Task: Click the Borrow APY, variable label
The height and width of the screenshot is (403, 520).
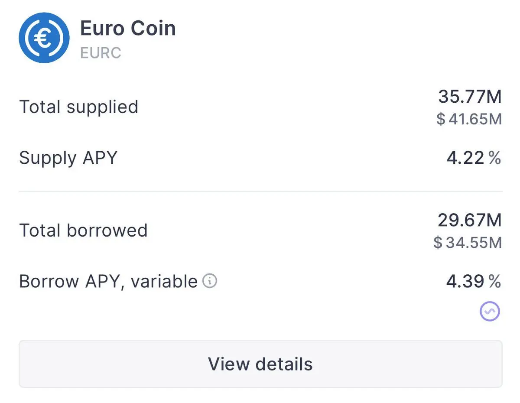Action: 108,282
